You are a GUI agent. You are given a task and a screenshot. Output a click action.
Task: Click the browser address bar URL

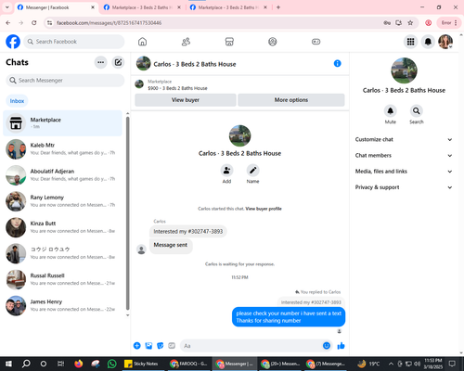[x=109, y=23]
